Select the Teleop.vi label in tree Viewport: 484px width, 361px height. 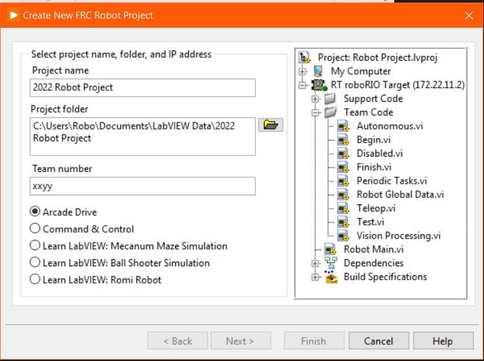coord(376,208)
